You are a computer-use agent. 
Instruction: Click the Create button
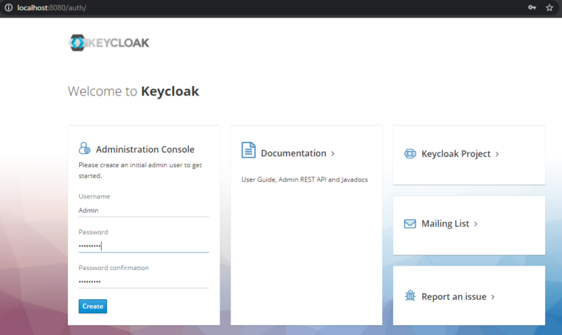[93, 307]
